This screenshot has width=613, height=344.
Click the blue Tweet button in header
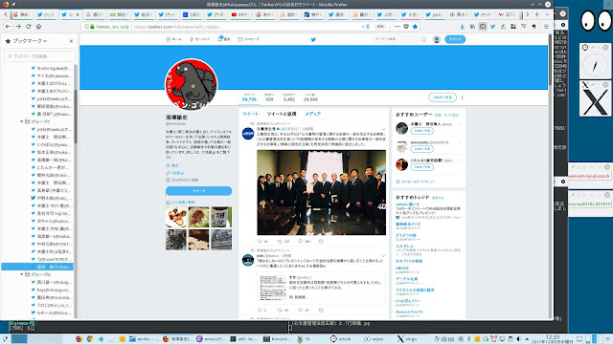click(455, 39)
